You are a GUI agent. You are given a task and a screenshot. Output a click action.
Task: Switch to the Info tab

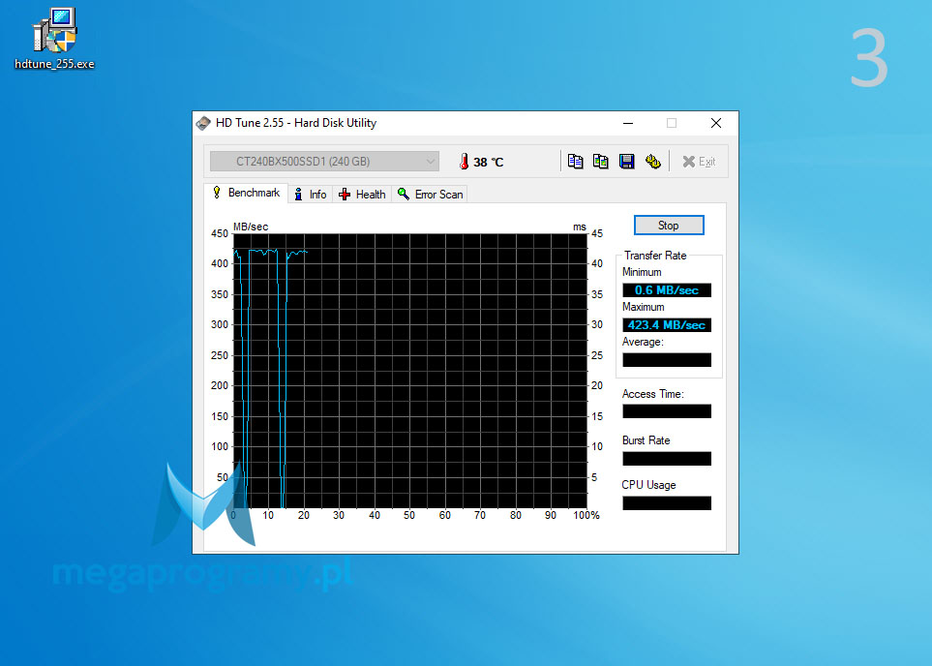coord(311,195)
